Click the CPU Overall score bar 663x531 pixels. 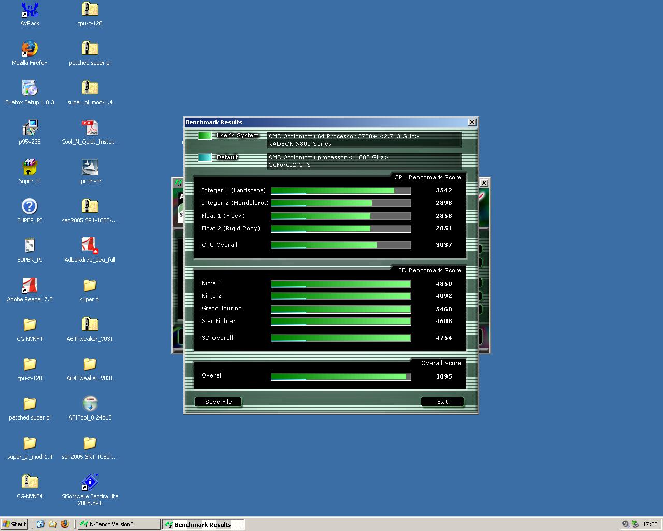point(341,245)
